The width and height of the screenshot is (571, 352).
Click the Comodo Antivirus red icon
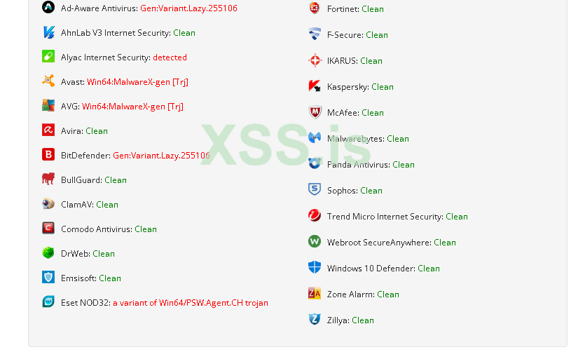tap(48, 229)
